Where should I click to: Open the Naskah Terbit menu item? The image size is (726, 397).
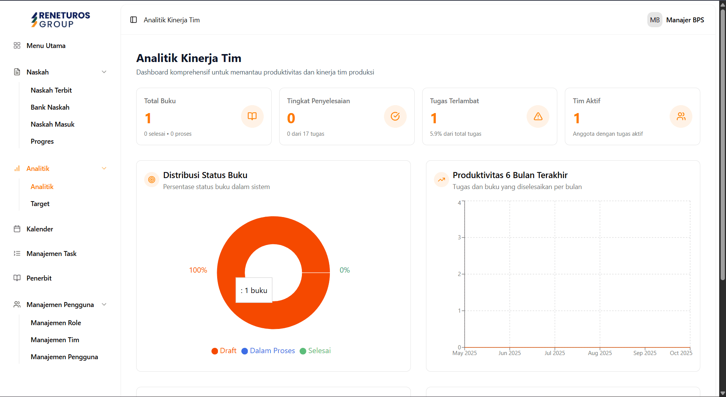click(x=51, y=90)
